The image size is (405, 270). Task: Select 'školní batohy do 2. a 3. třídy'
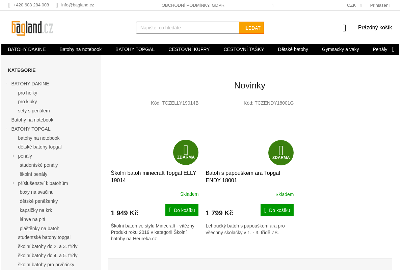pos(48,246)
